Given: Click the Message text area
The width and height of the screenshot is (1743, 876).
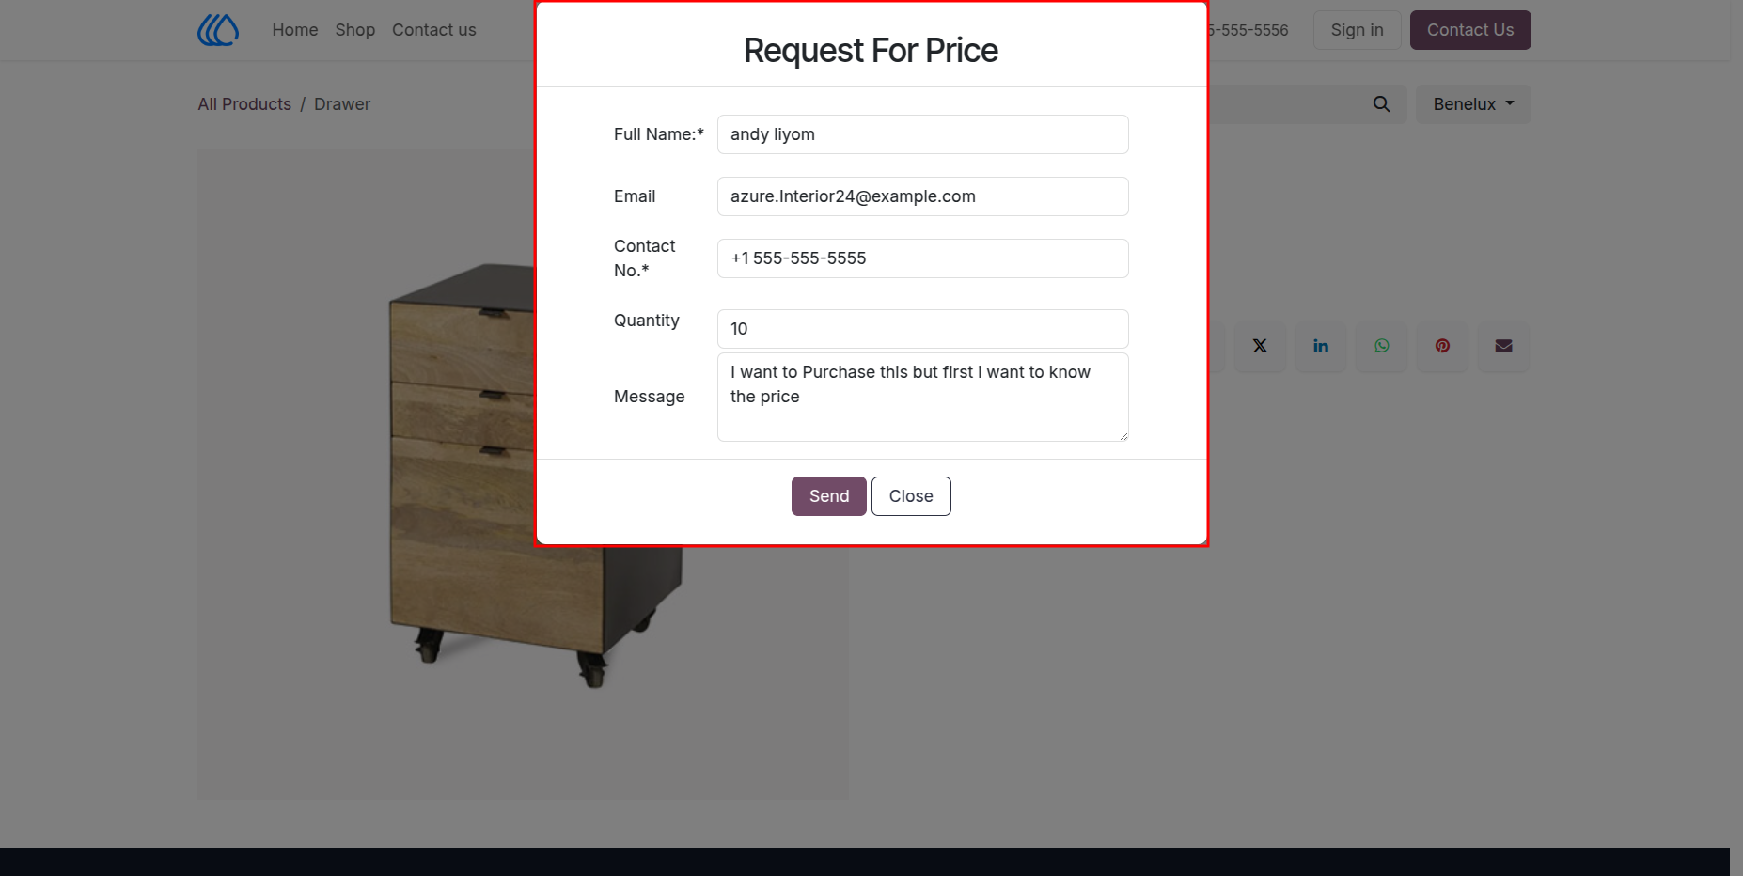Looking at the screenshot, I should pos(923,397).
